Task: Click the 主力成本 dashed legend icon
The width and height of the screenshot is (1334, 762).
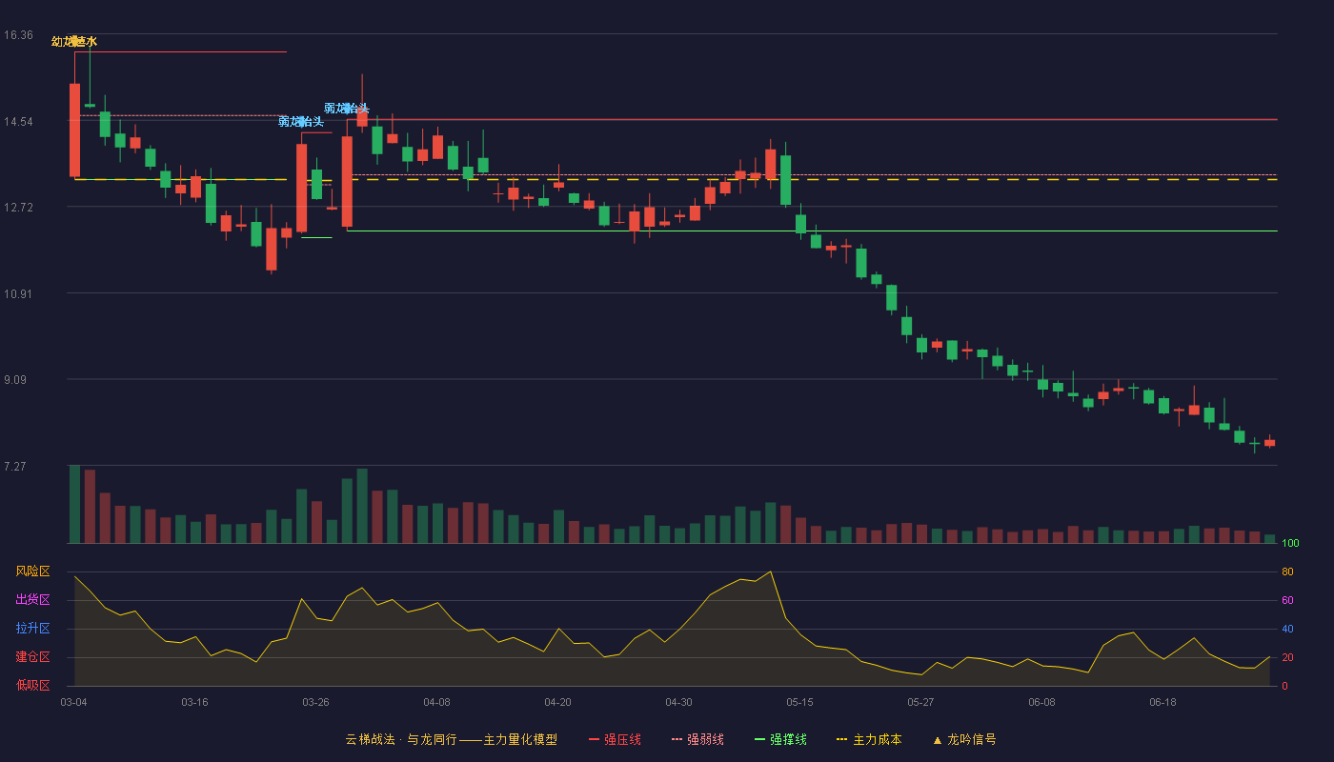Action: (x=841, y=739)
